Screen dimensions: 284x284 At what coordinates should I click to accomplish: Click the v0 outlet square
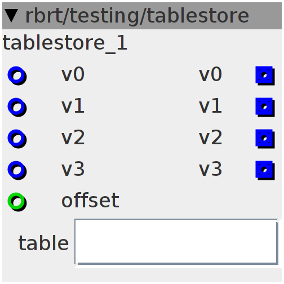[x=265, y=76]
